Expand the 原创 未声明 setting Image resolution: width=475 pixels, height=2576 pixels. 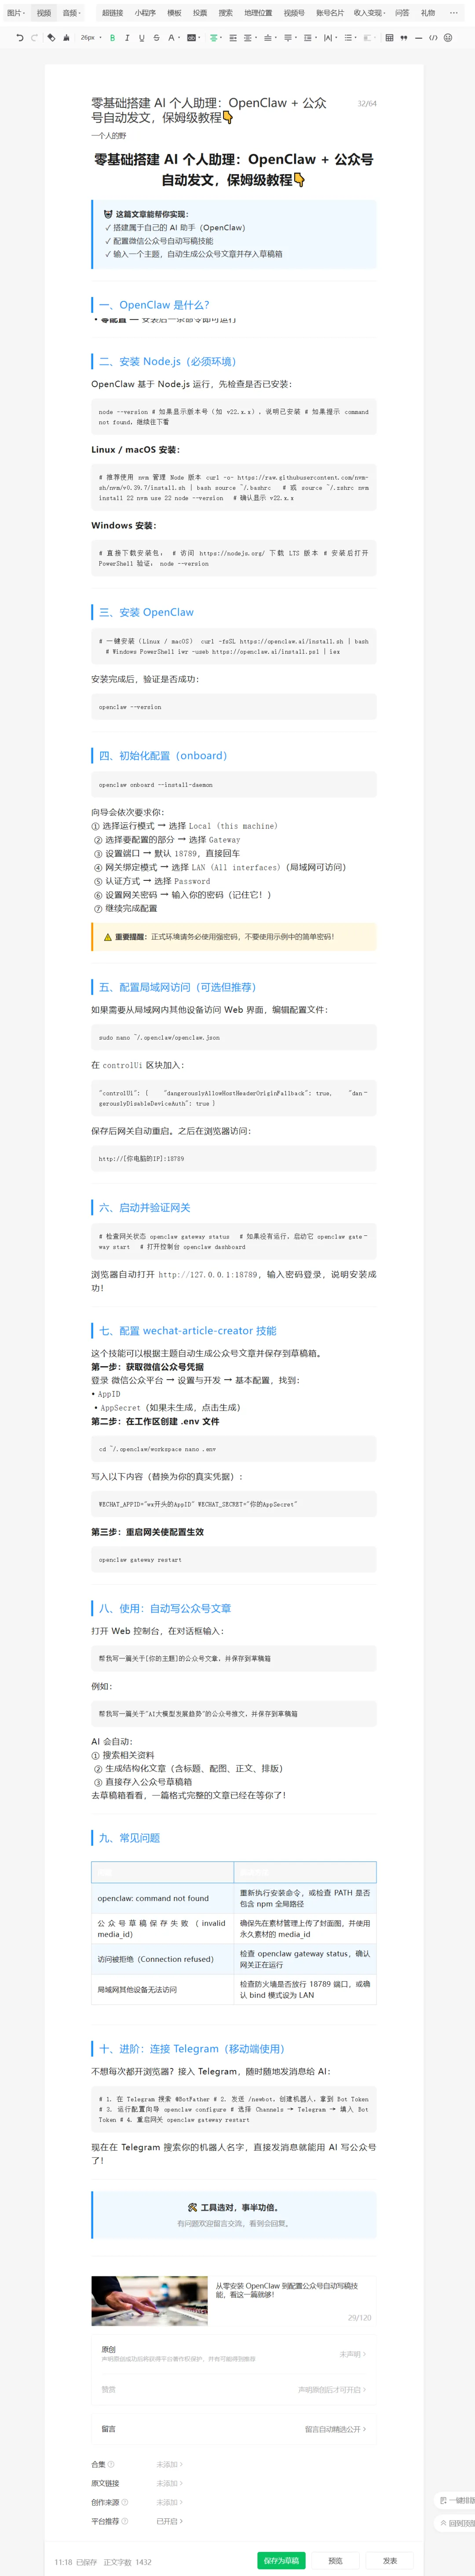coord(353,2354)
